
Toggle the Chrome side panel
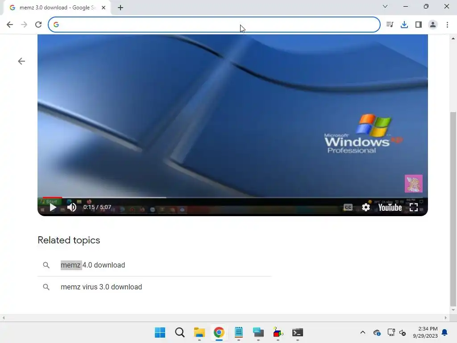coord(419,25)
